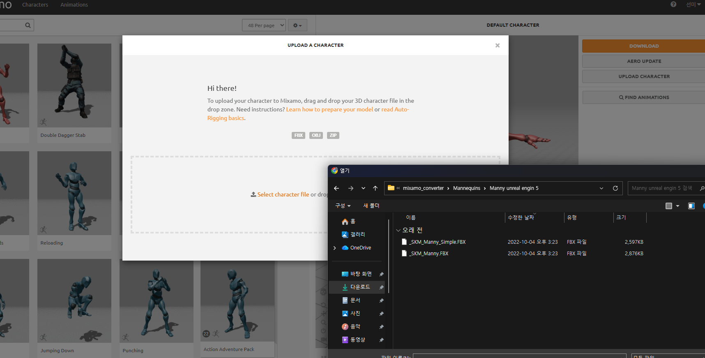This screenshot has width=705, height=358.
Task: Open the view options dropdown arrow
Action: pos(677,206)
